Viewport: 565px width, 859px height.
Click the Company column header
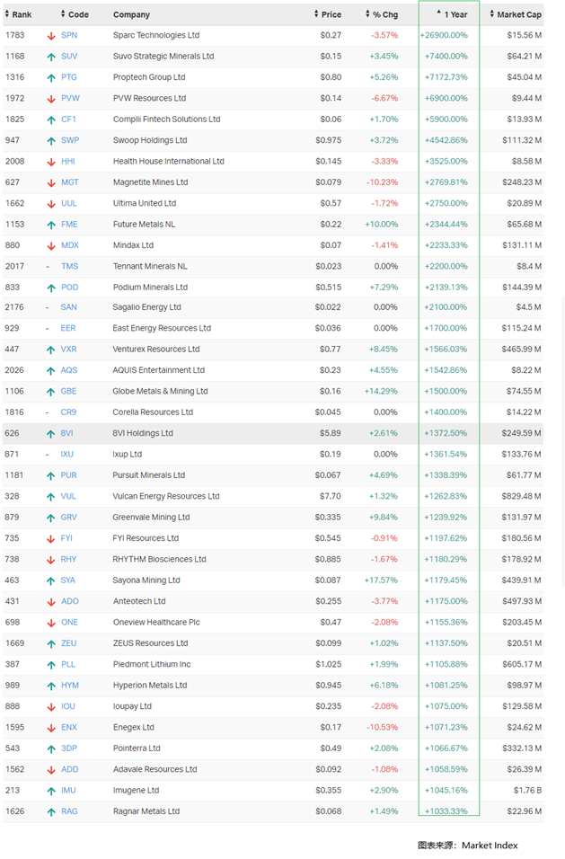click(131, 14)
